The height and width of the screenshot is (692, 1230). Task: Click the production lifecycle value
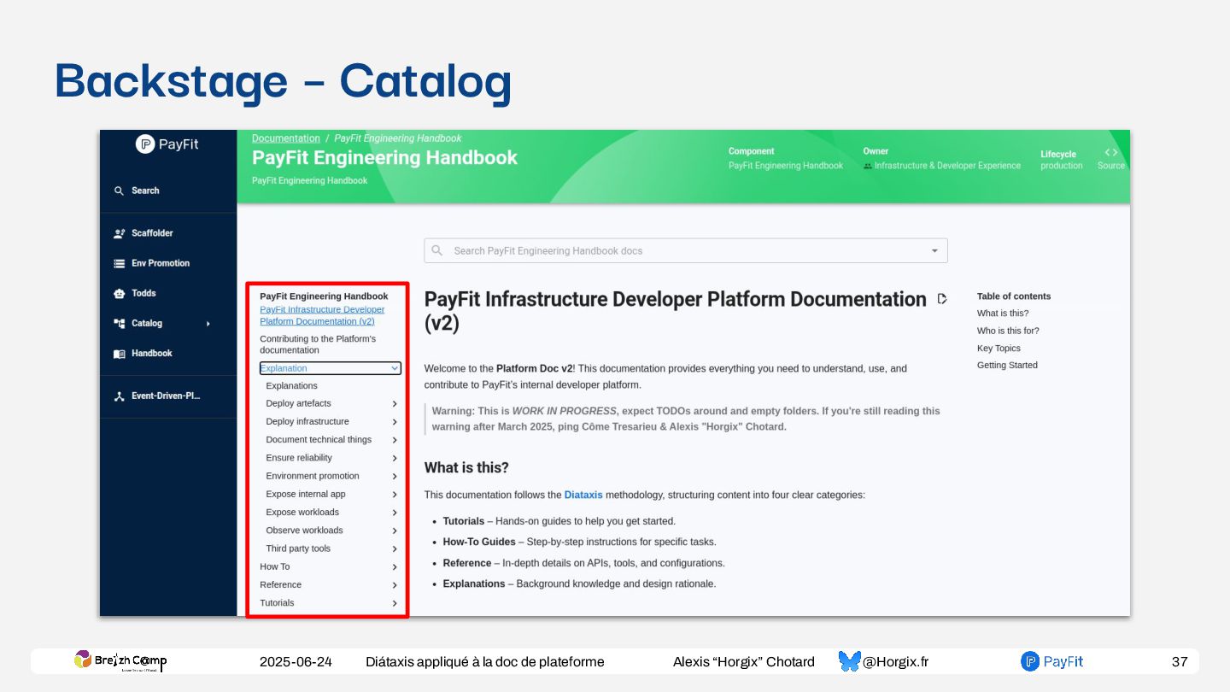pos(1062,166)
